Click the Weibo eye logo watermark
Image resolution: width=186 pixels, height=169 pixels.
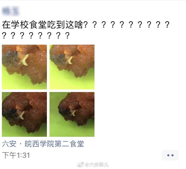coord(81,164)
